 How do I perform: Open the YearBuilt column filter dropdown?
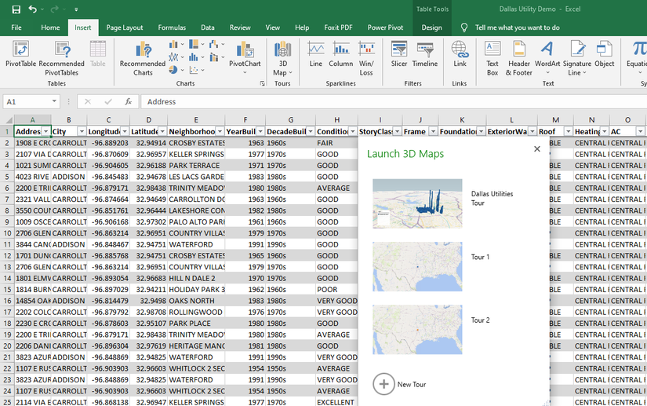click(260, 131)
